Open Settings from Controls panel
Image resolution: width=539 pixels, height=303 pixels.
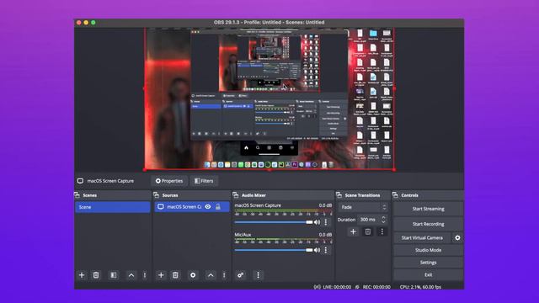point(429,263)
